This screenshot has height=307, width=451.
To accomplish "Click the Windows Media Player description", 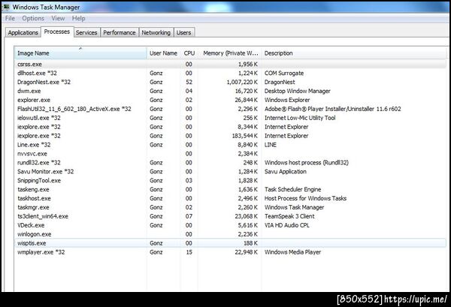I will point(292,252).
